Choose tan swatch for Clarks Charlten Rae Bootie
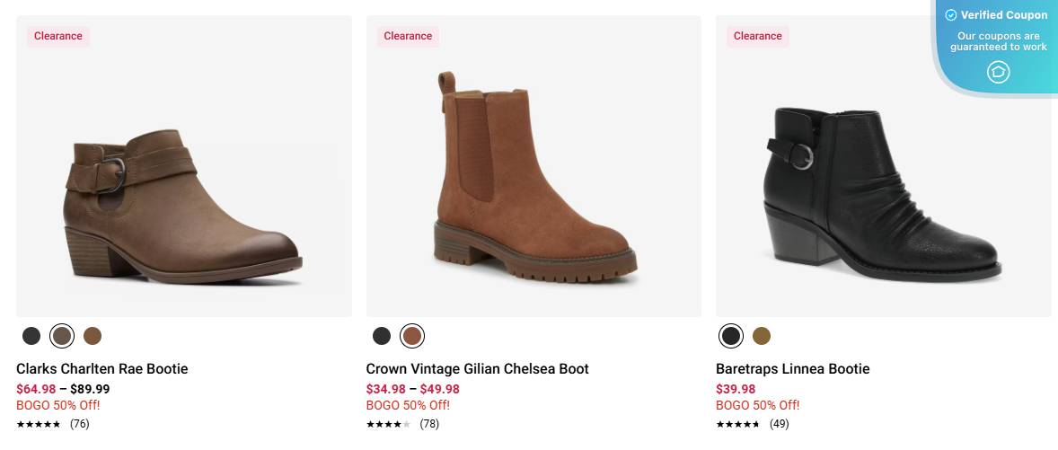This screenshot has height=450, width=1058. tap(93, 336)
